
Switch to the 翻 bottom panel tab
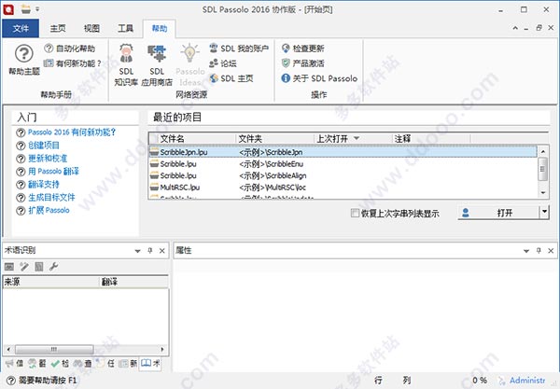pyautogui.click(x=37, y=363)
